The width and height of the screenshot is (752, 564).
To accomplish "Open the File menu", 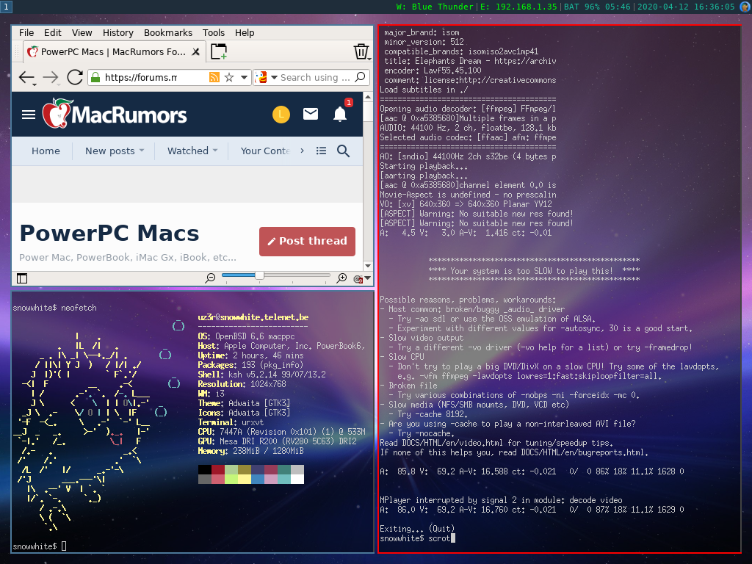I will pos(26,32).
